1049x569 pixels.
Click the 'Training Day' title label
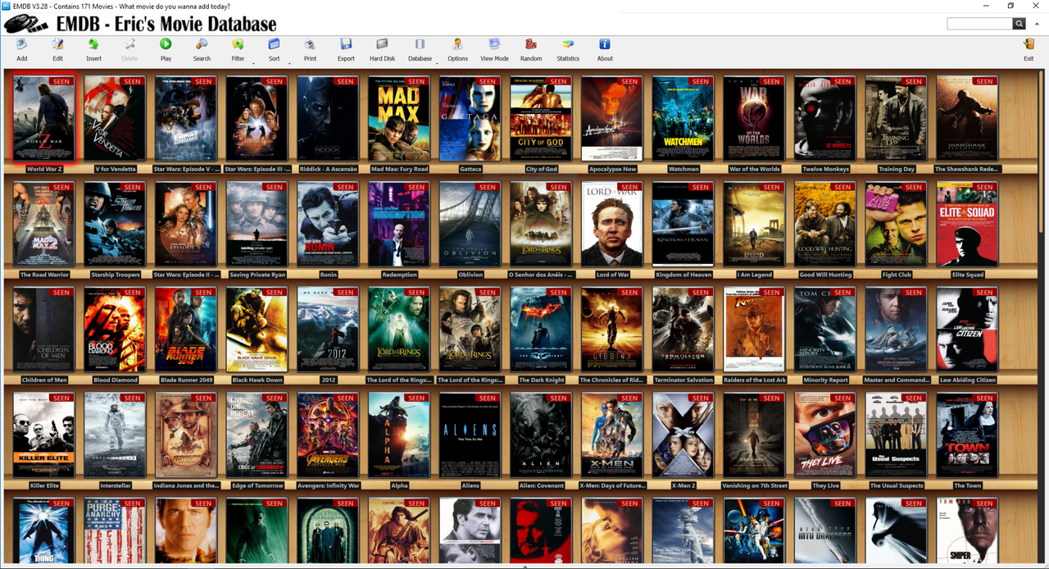[897, 169]
